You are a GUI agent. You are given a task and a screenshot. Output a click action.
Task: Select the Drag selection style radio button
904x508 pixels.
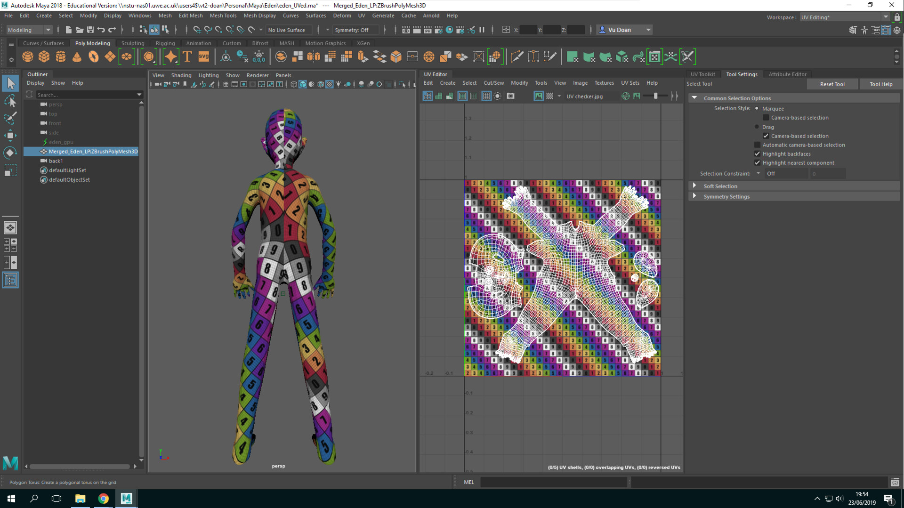coord(757,127)
